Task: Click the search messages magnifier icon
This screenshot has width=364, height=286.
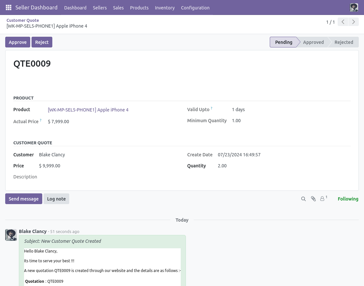Action: 304,199
